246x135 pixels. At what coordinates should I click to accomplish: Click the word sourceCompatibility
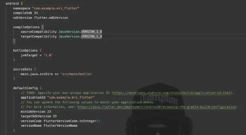(x=39, y=32)
